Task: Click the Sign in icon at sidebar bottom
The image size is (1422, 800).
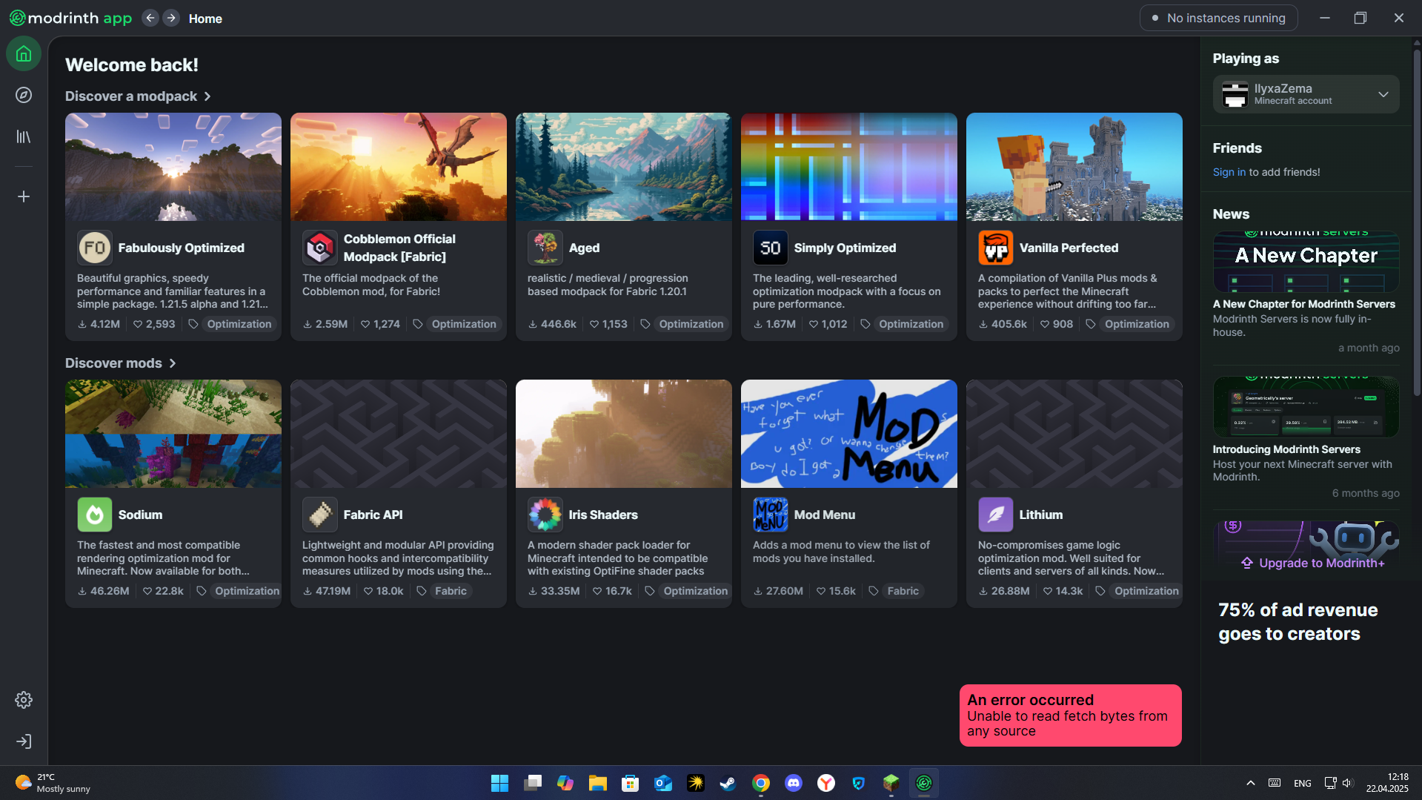Action: [24, 741]
